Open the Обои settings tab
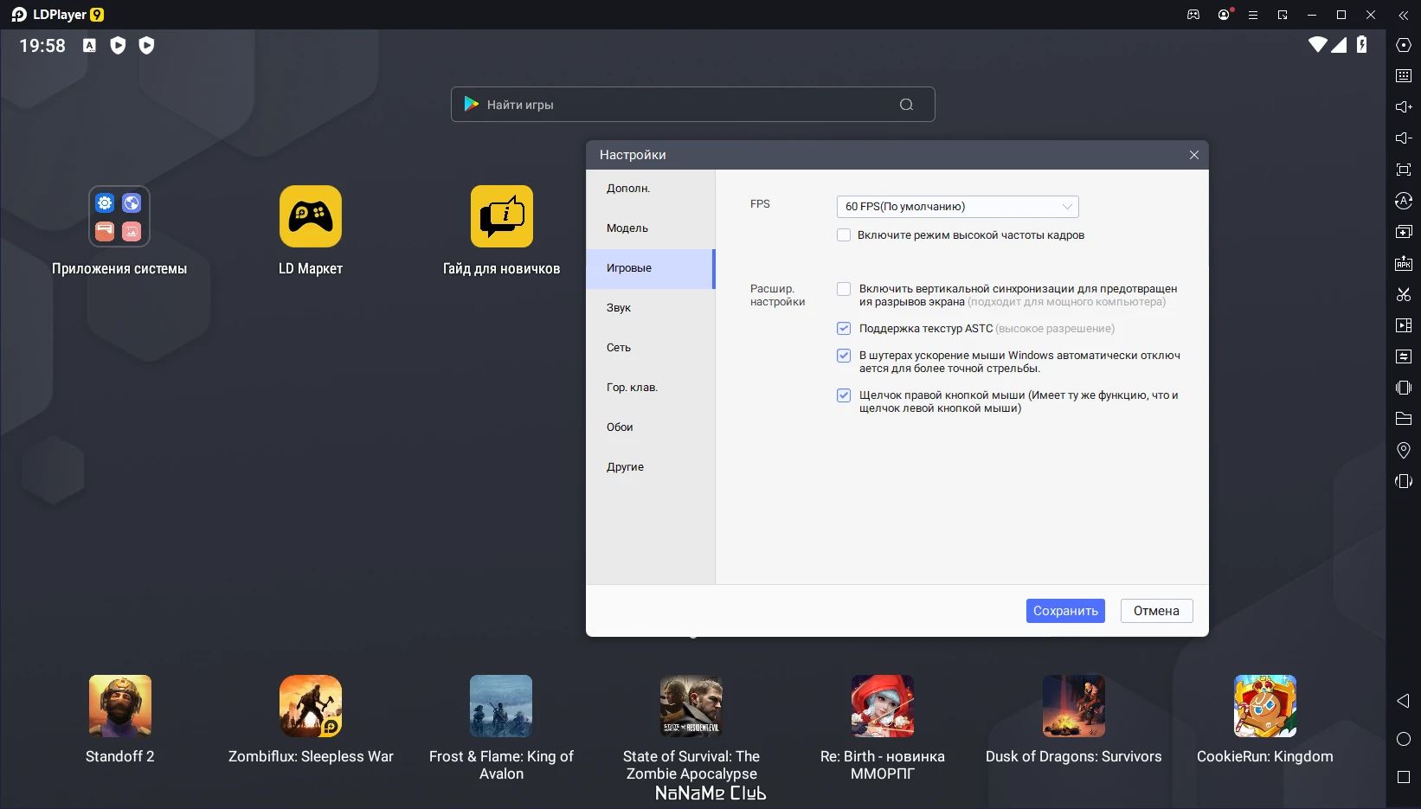The image size is (1421, 809). (x=651, y=427)
